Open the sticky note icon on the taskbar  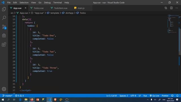click(43, 99)
